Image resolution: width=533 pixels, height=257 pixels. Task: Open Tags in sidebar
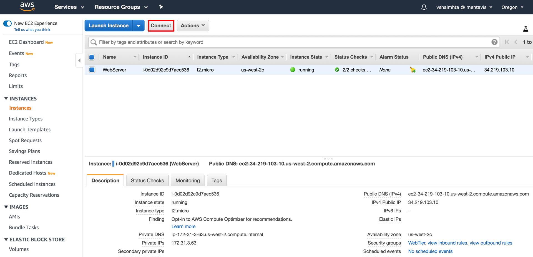[x=14, y=65]
